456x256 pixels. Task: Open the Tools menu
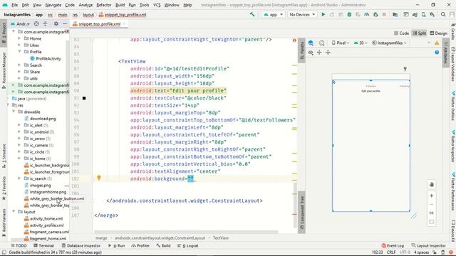point(144,5)
